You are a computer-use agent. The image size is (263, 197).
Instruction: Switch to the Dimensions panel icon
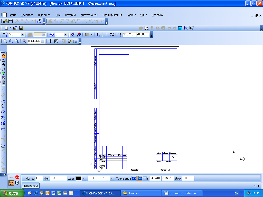4,60
